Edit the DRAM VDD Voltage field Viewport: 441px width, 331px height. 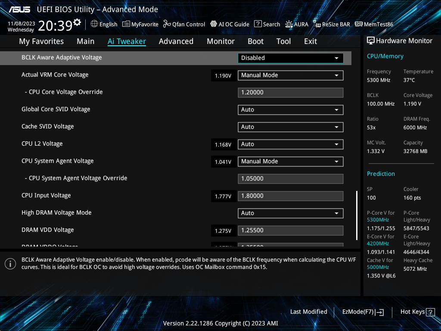pyautogui.click(x=291, y=231)
